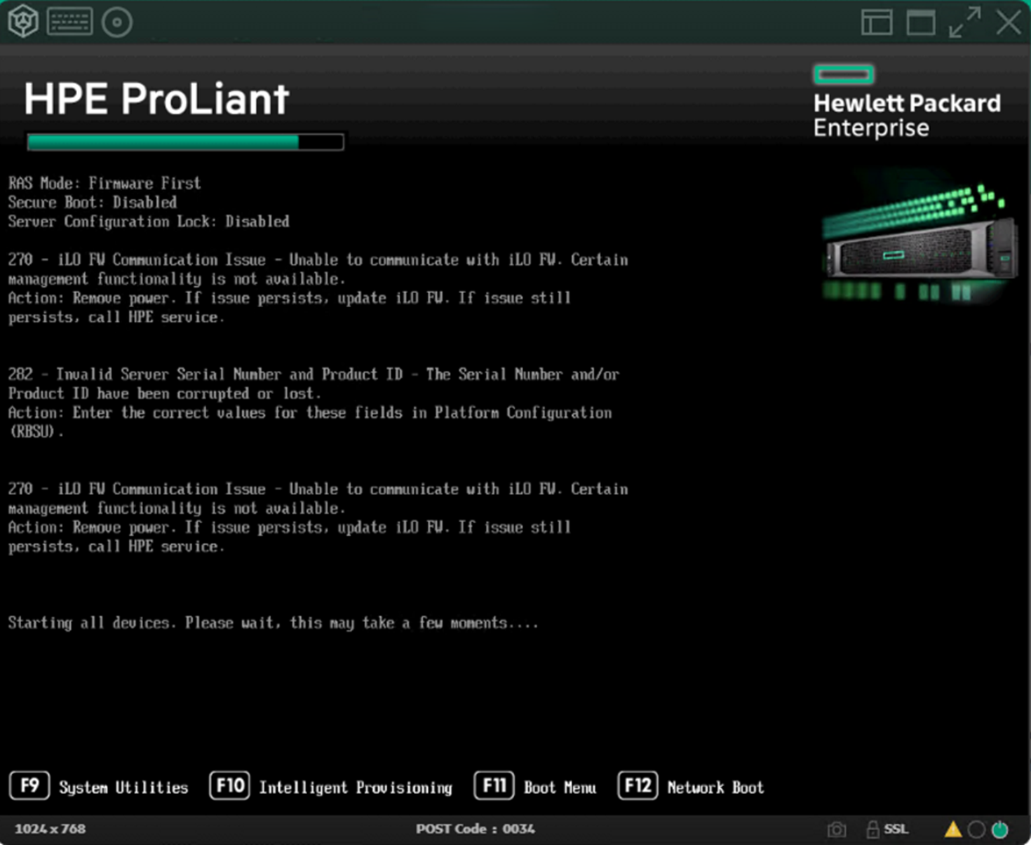This screenshot has width=1031, height=845.
Task: Click the ProLiant server image
Action: tap(919, 242)
